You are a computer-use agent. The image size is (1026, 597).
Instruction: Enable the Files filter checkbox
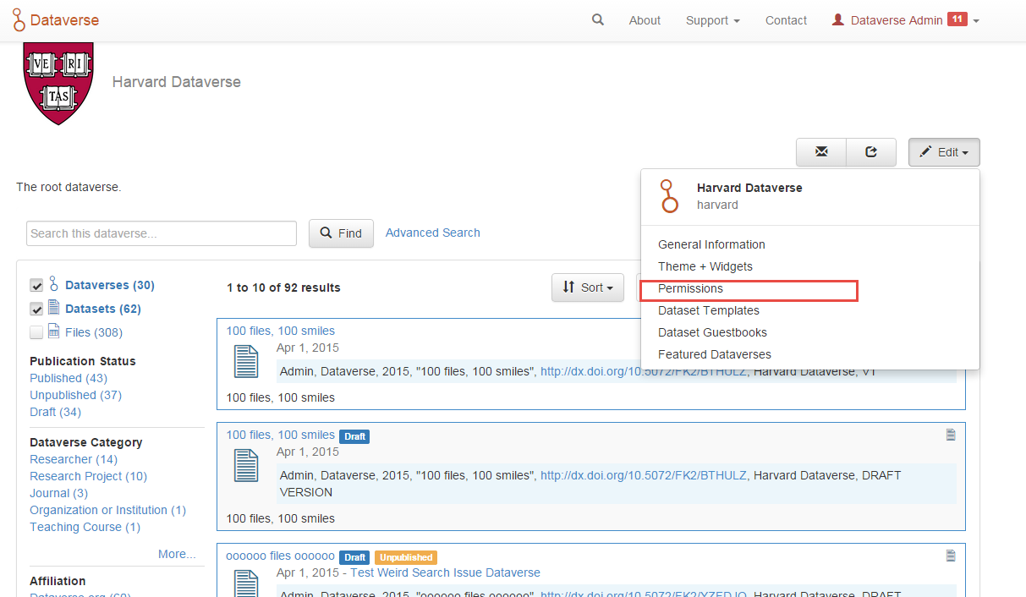point(36,331)
